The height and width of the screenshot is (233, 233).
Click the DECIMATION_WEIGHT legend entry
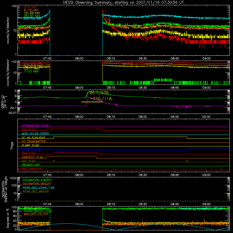pos(37,184)
